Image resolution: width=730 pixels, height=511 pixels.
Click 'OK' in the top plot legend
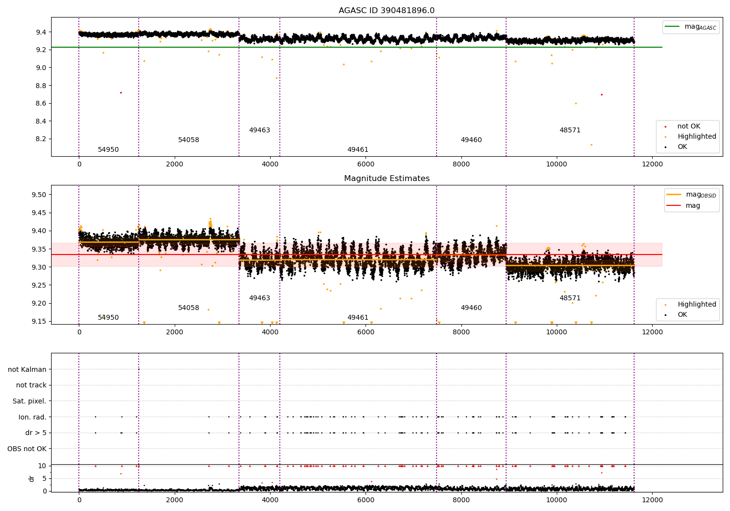click(682, 147)
